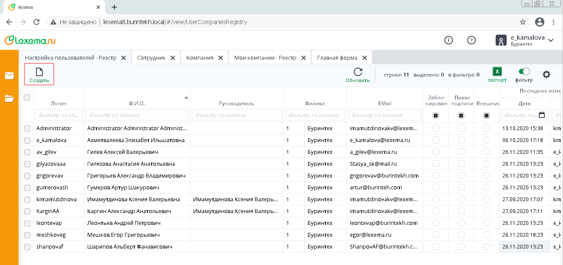Image resolution: width=563 pixels, height=265 pixels.
Task: Click the Создать new document icon
Action: coord(39,72)
